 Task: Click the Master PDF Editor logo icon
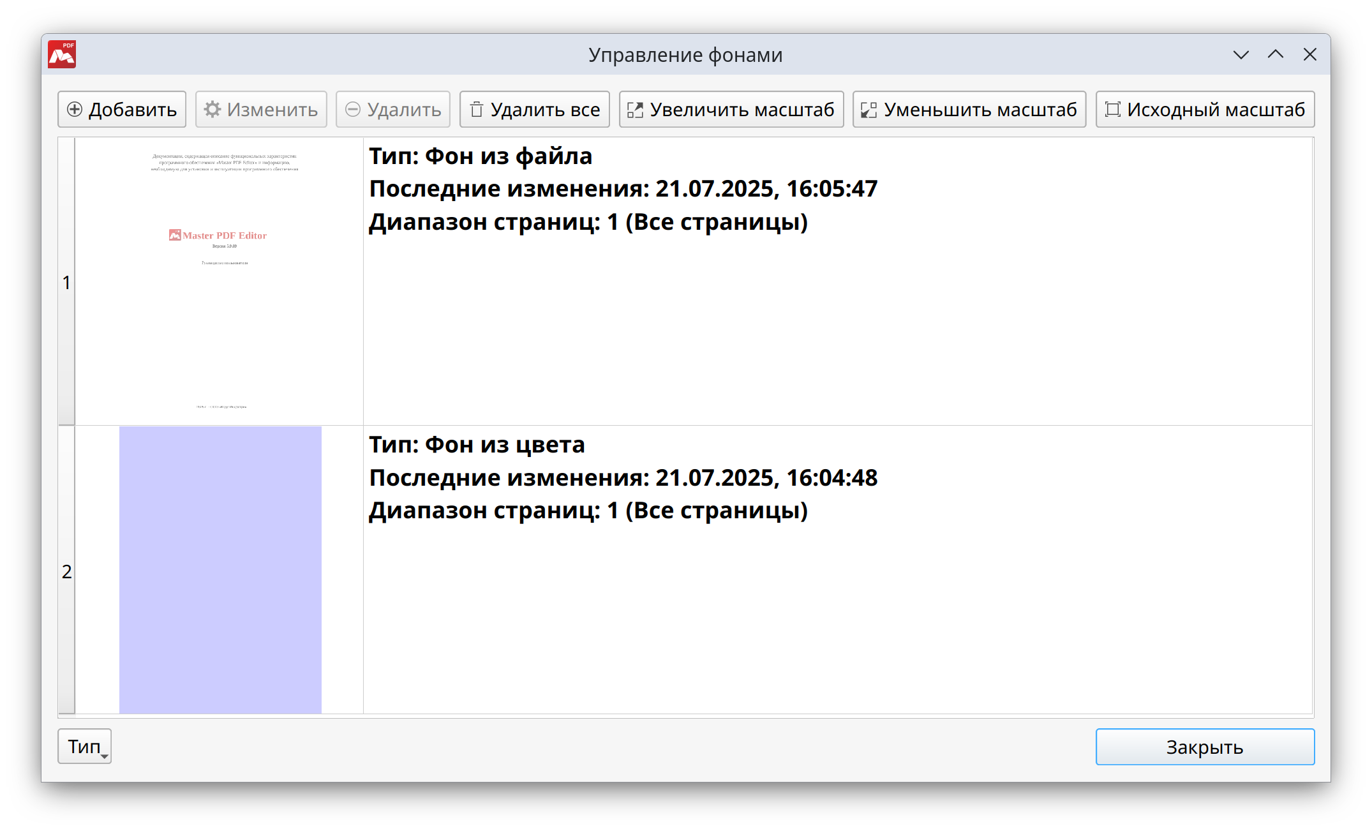62,55
